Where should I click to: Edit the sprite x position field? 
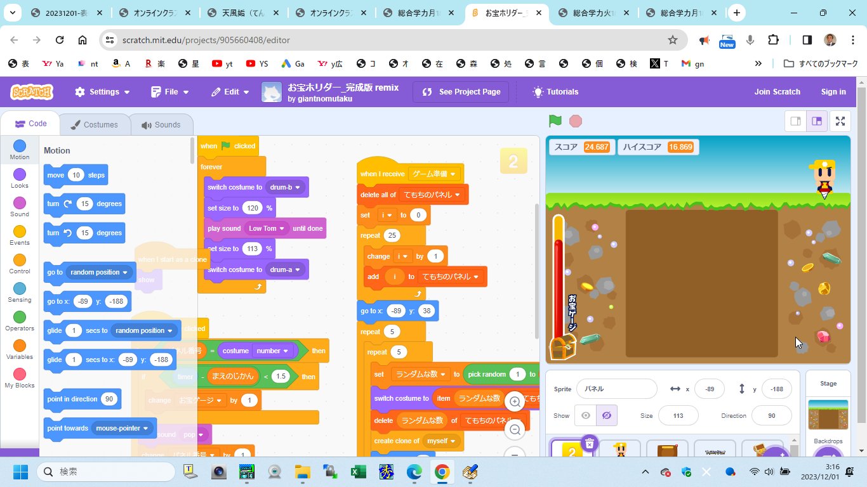pos(710,389)
